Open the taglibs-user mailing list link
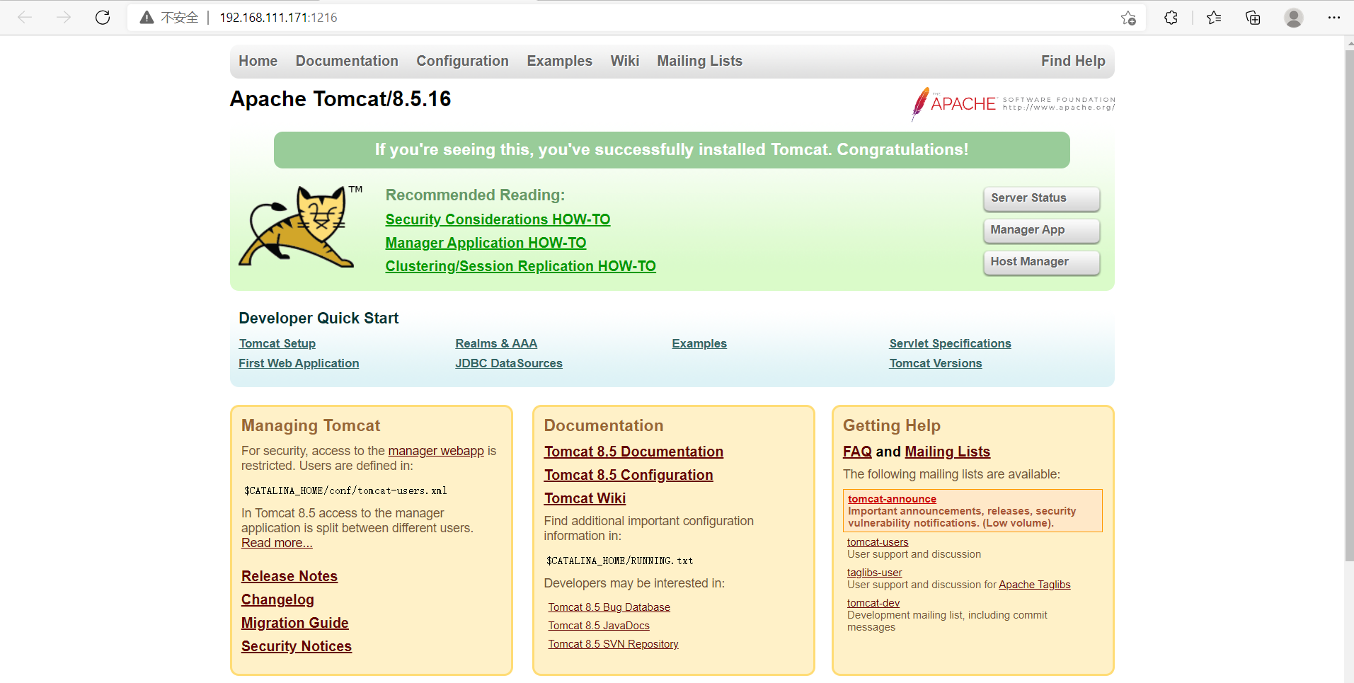The width and height of the screenshot is (1354, 683). [874, 573]
